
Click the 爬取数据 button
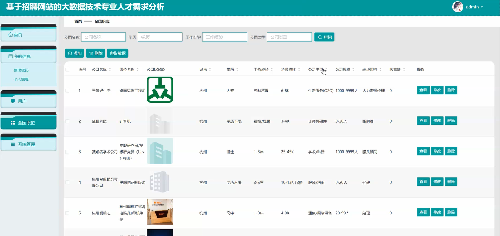pyautogui.click(x=117, y=53)
